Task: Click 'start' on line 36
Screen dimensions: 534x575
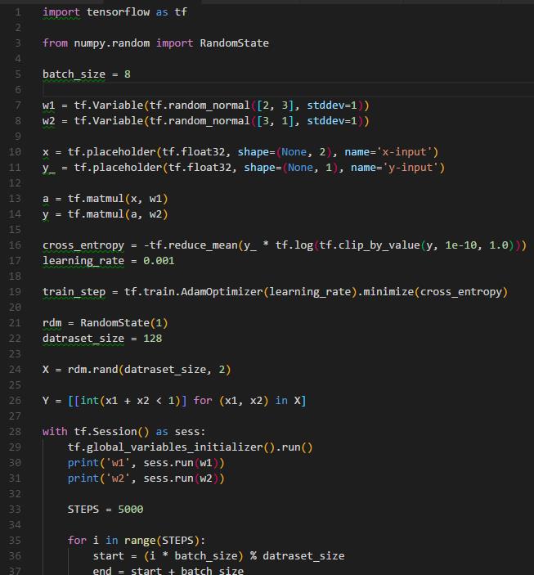Action: [109, 556]
